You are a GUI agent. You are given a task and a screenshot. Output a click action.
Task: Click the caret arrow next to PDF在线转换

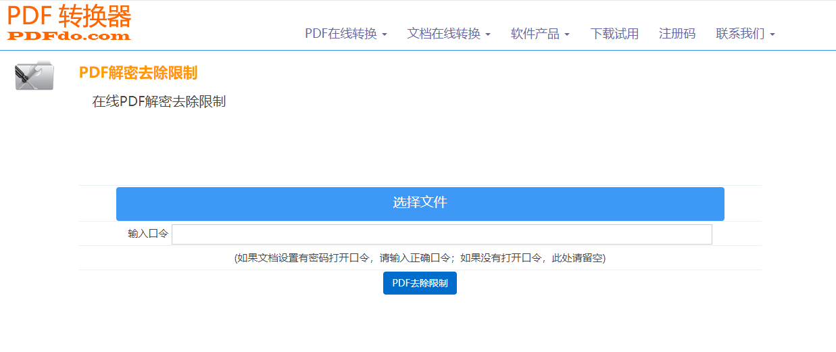click(x=385, y=34)
